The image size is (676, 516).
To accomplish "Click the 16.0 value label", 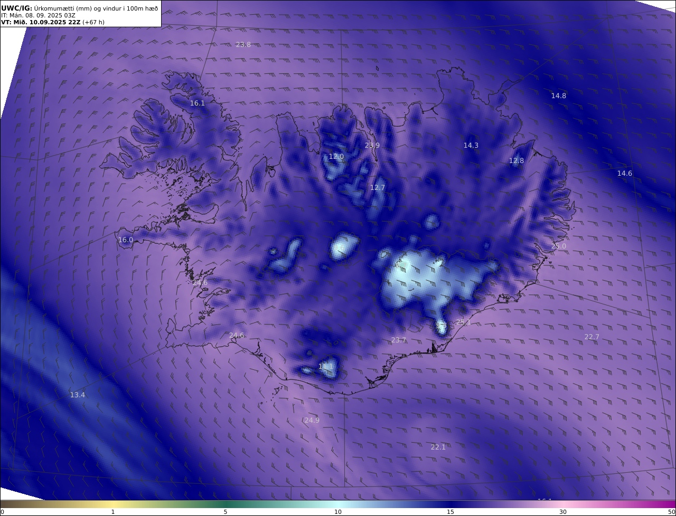I will pos(125,240).
